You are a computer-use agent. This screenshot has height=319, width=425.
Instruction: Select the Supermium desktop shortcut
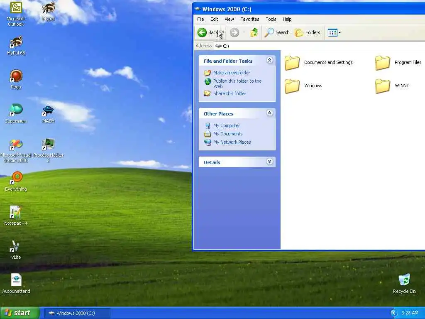tap(16, 114)
